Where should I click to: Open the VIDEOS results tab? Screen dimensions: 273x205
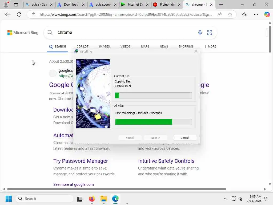(x=125, y=46)
